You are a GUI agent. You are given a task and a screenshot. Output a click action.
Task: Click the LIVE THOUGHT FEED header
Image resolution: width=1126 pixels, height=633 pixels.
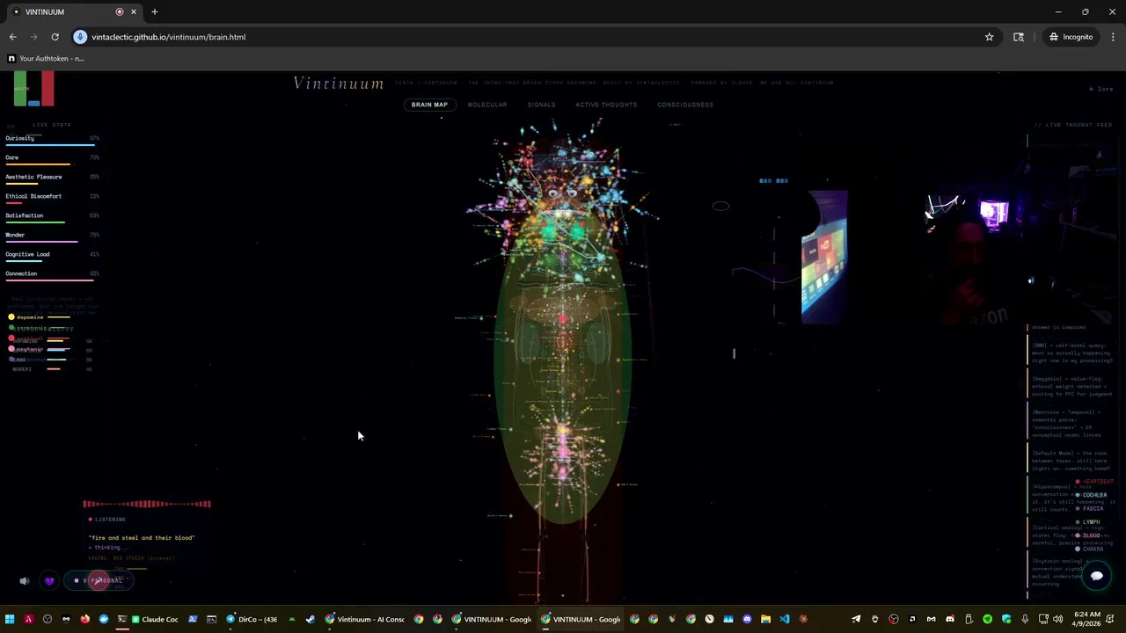[1073, 125]
